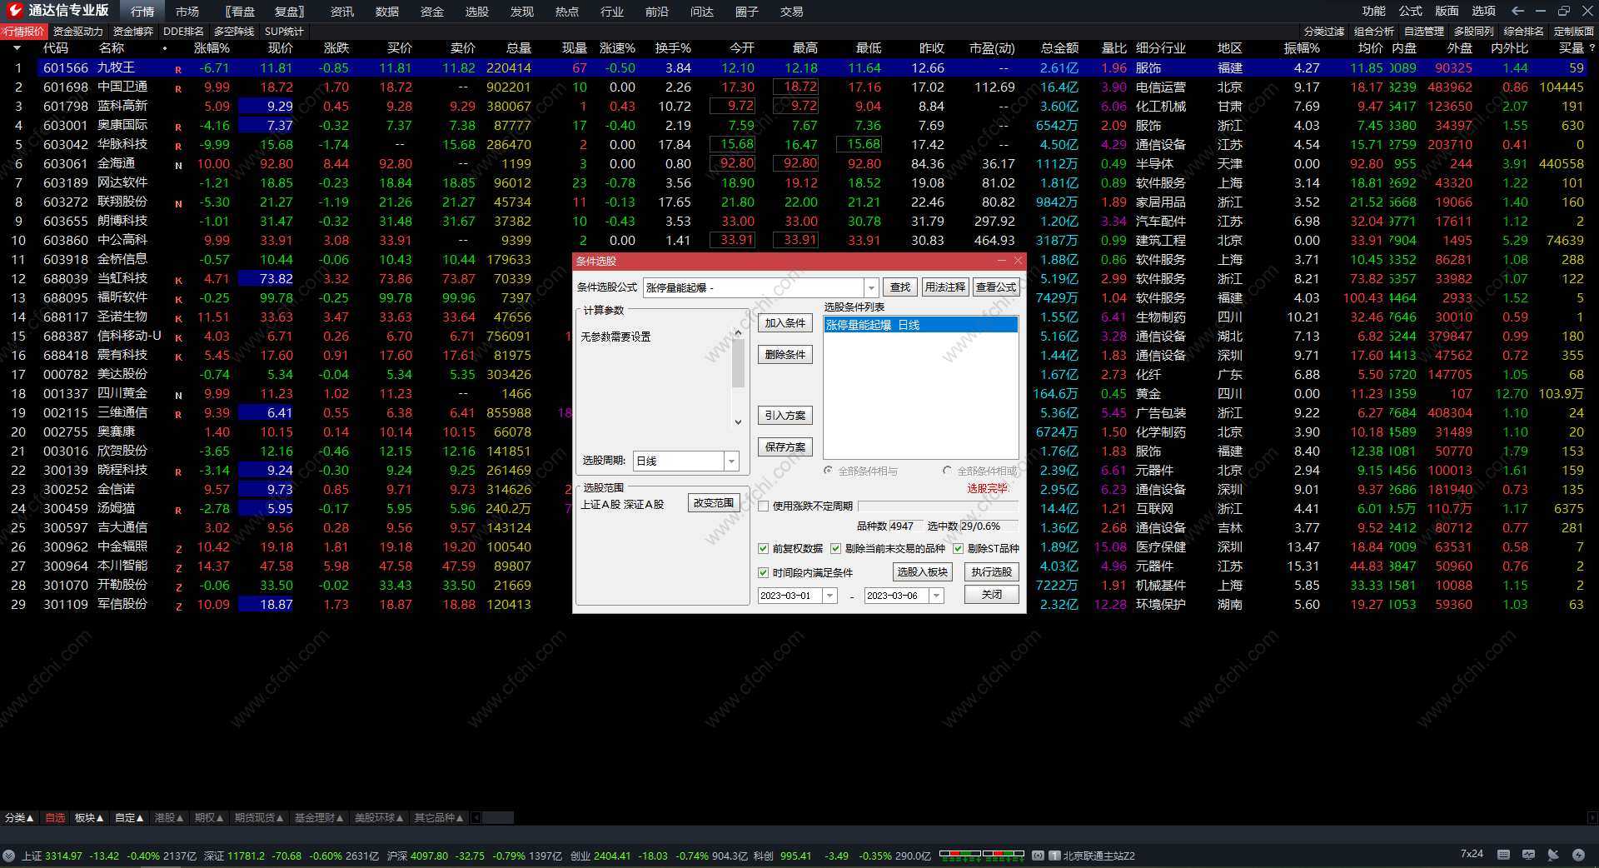The width and height of the screenshot is (1599, 868).
Task: Click the back arrow icon in title bar
Action: click(1517, 11)
